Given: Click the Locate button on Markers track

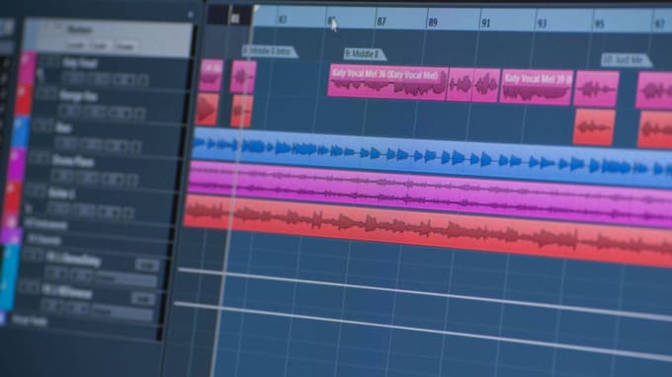Looking at the screenshot, I should [75, 45].
